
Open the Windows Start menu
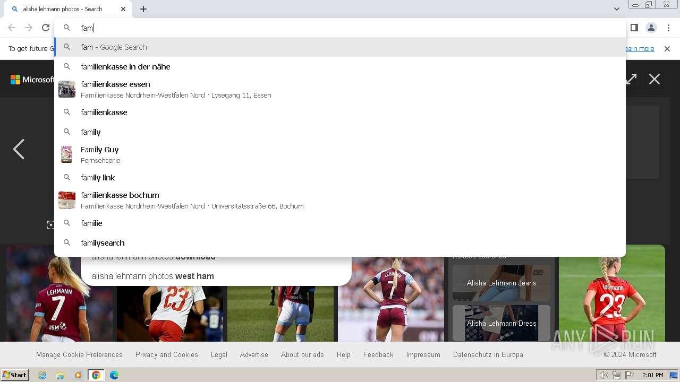click(15, 375)
